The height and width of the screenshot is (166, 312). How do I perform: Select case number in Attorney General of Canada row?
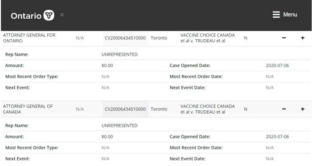coord(125,109)
